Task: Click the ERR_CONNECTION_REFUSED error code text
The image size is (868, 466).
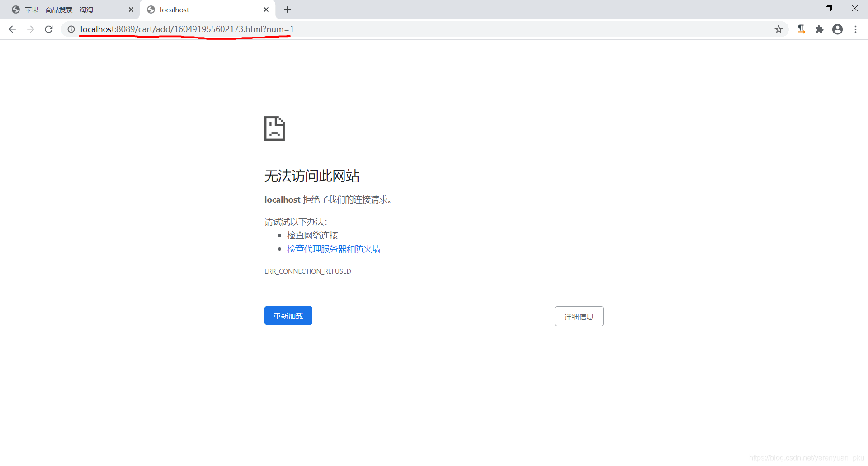Action: click(x=308, y=271)
